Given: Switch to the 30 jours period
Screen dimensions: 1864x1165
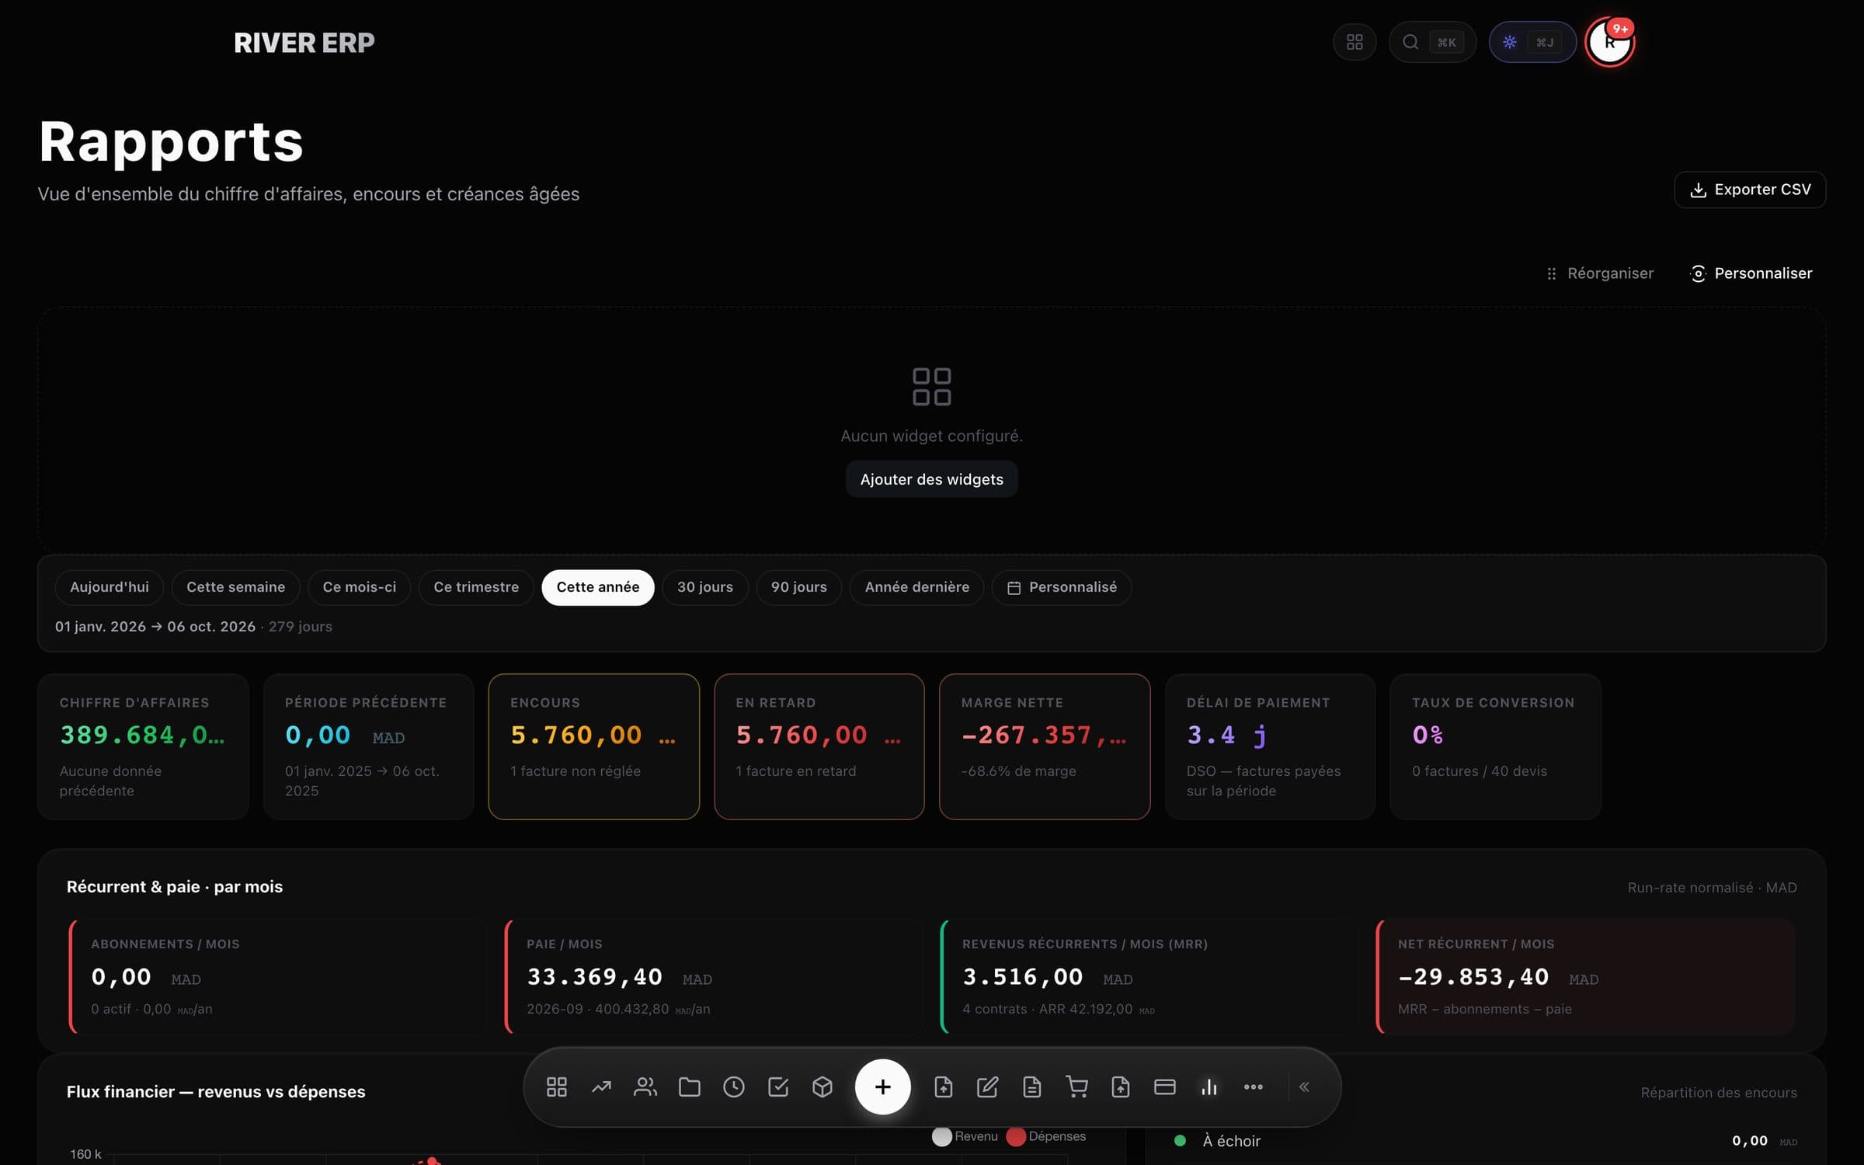Looking at the screenshot, I should point(704,587).
